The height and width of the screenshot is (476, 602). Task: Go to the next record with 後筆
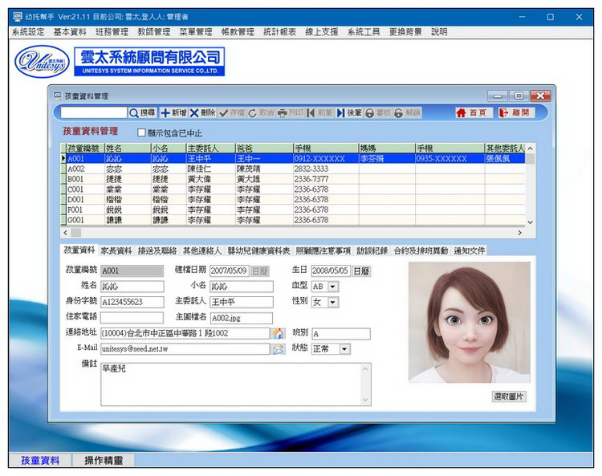349,113
